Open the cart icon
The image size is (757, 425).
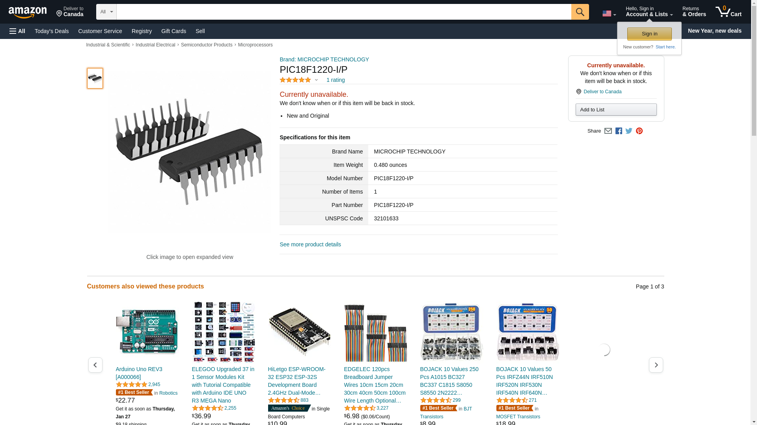click(728, 12)
